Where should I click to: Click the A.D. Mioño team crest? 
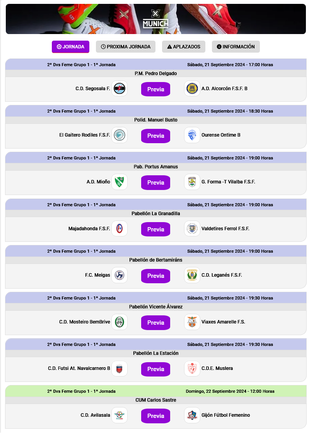[x=119, y=182]
